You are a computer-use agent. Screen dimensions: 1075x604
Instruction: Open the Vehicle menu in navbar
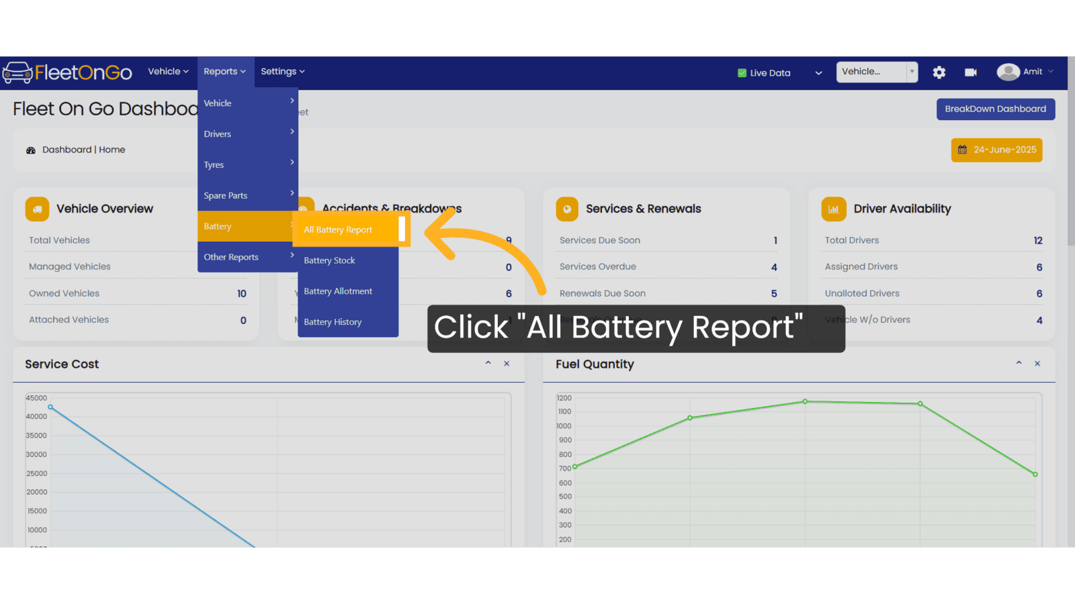click(168, 72)
